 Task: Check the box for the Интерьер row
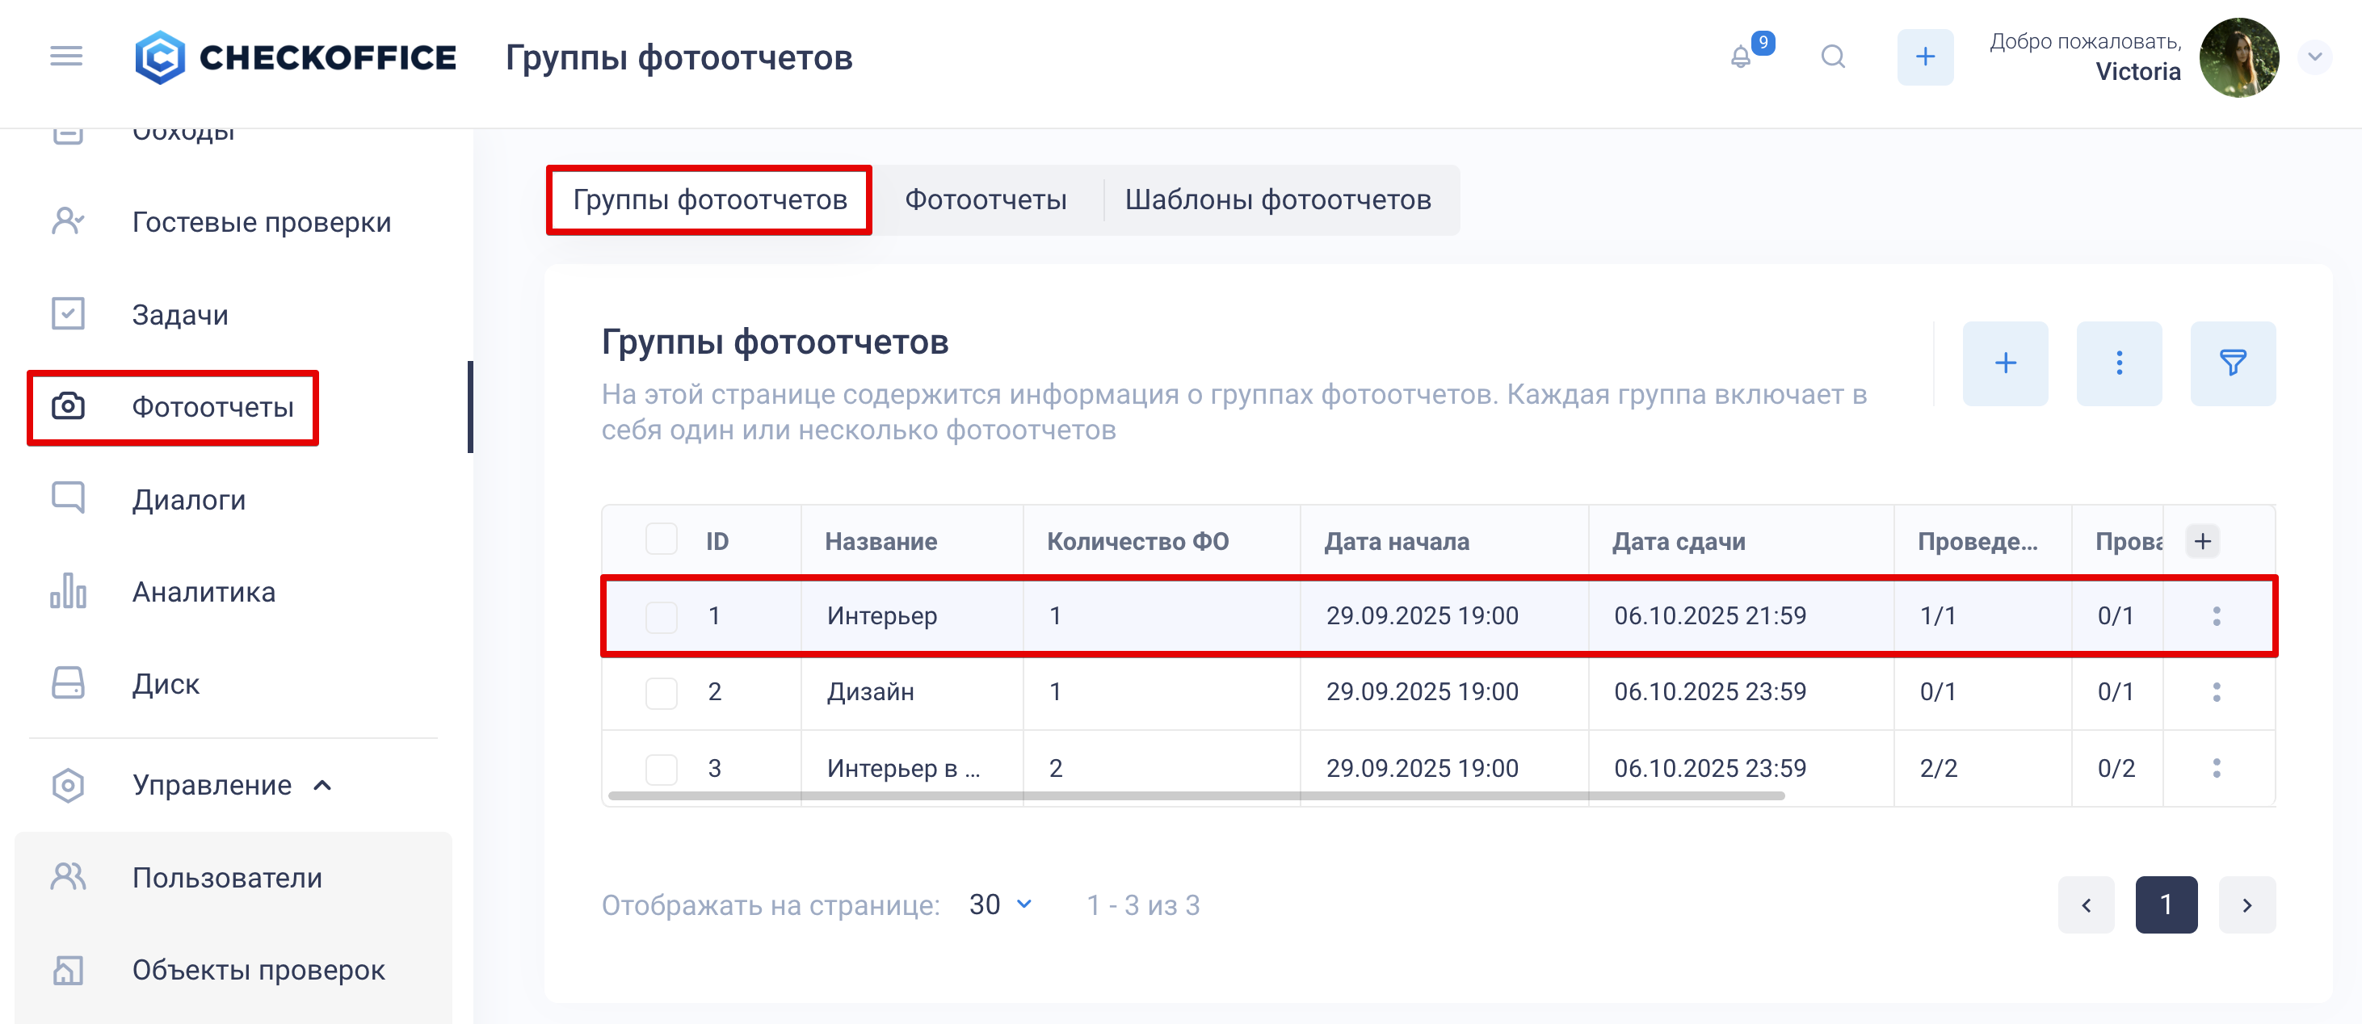[661, 616]
